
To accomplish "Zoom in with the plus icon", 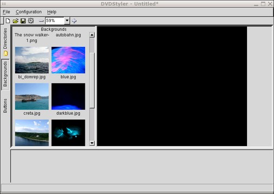I will tap(74, 21).
